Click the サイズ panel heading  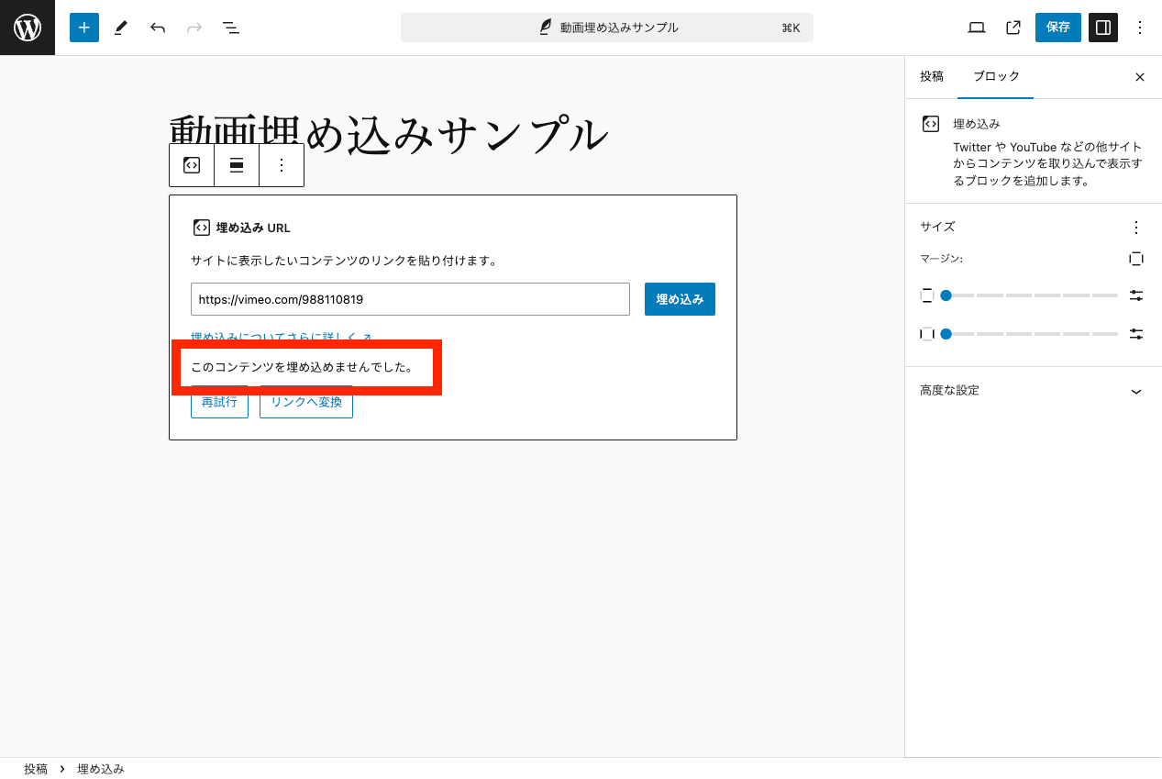(937, 227)
